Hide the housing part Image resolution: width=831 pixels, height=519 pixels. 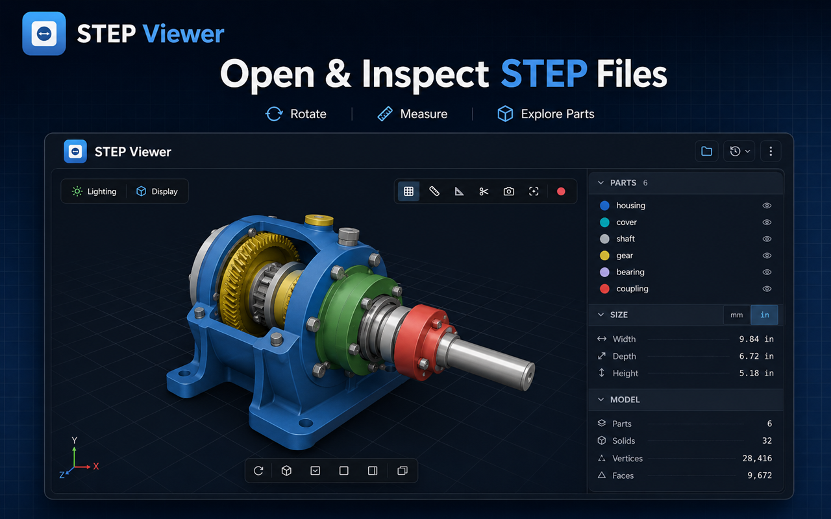point(767,206)
